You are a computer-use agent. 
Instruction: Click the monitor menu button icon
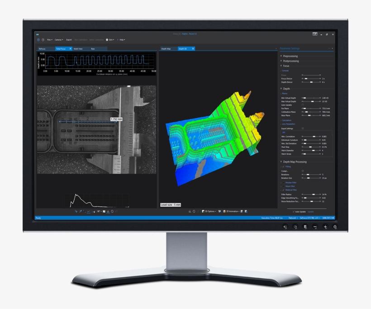(305, 227)
